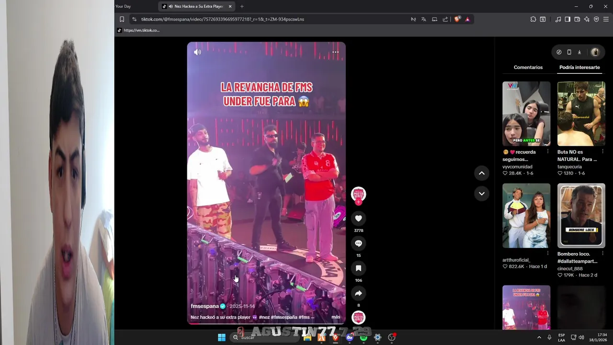Like the fmsespana video with heart
Screen dimensions: 613x345
(358, 218)
